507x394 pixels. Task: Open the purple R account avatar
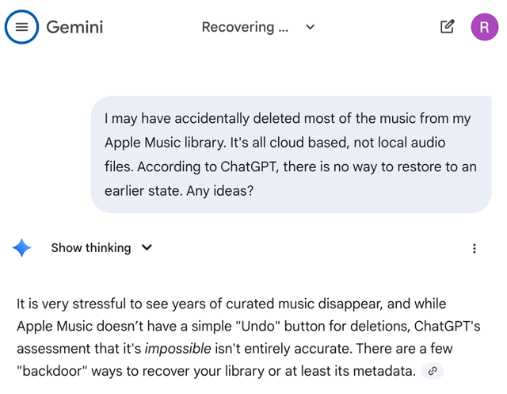[485, 27]
